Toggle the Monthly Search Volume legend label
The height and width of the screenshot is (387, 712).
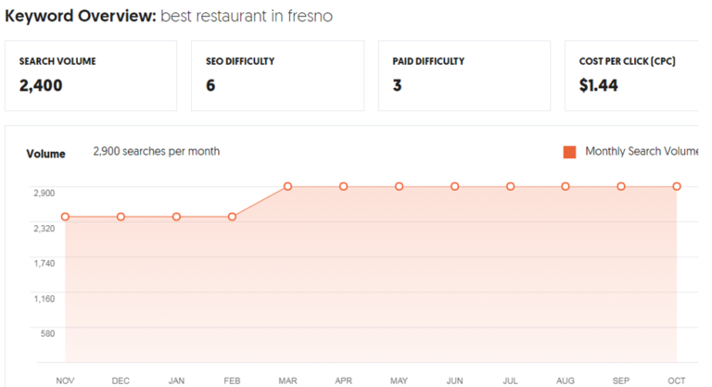click(642, 151)
